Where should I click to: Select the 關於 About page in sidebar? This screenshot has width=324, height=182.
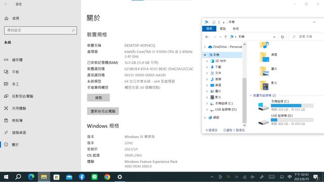[x=12, y=145]
